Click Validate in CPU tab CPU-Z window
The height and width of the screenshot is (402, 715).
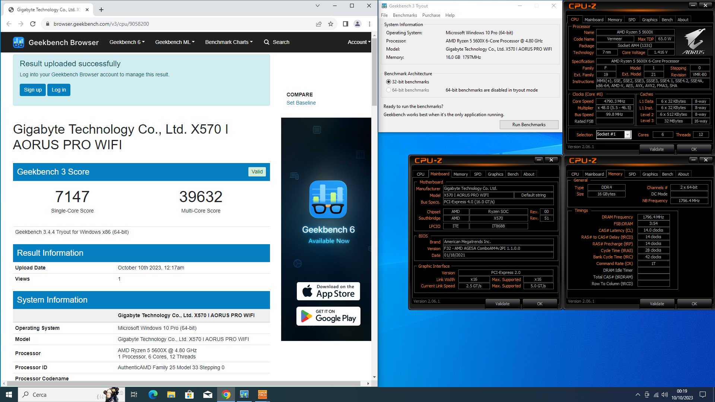tap(657, 149)
